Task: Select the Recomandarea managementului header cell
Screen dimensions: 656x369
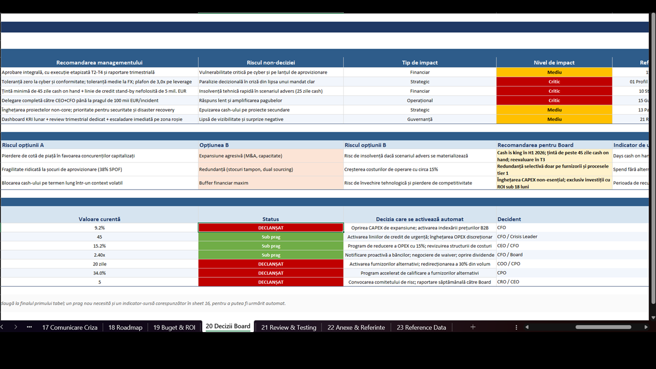Action: [x=99, y=63]
